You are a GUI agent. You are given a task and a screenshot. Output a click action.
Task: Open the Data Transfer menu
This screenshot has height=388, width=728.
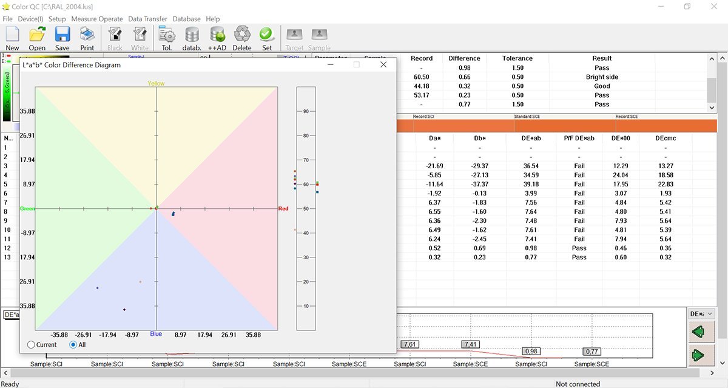[x=148, y=19]
